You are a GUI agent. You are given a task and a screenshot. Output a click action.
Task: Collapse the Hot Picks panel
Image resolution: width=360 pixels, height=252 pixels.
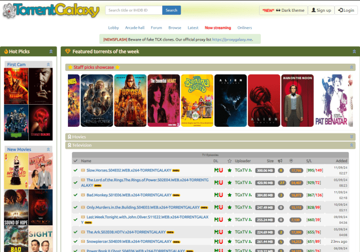pos(51,51)
